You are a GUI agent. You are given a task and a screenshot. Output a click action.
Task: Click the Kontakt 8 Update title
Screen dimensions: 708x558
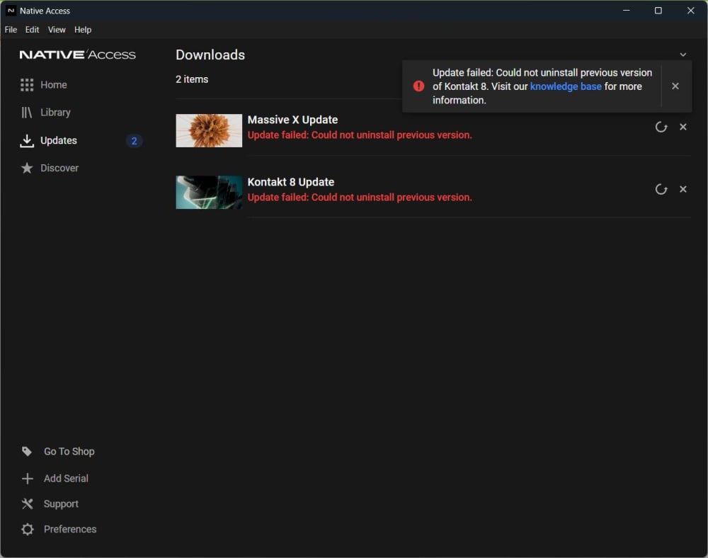tap(291, 182)
